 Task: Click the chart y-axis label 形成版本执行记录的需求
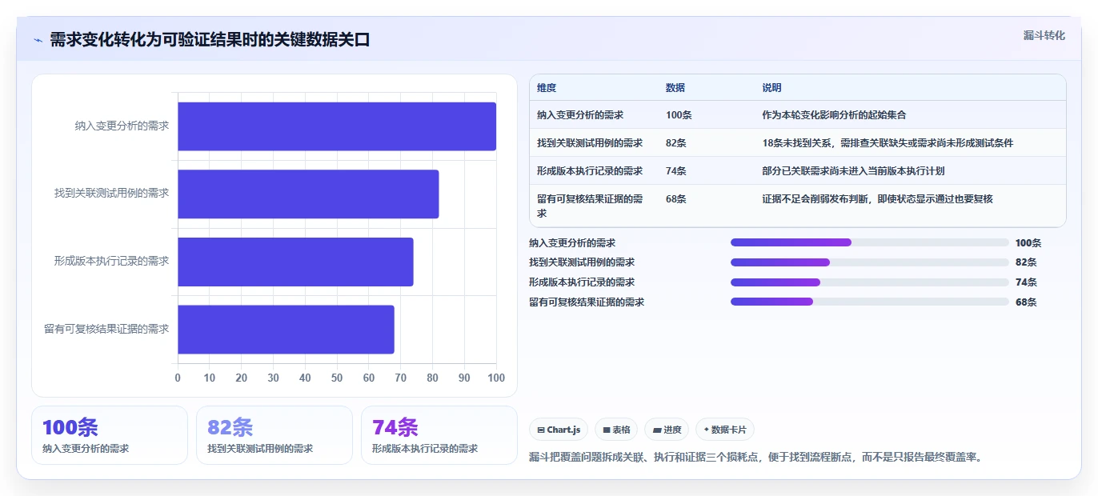(x=112, y=262)
